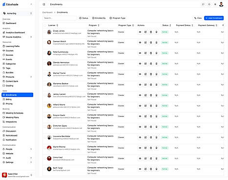Select all rows with header checkbox
Viewport: 228px width, 180px height.
(45, 25)
